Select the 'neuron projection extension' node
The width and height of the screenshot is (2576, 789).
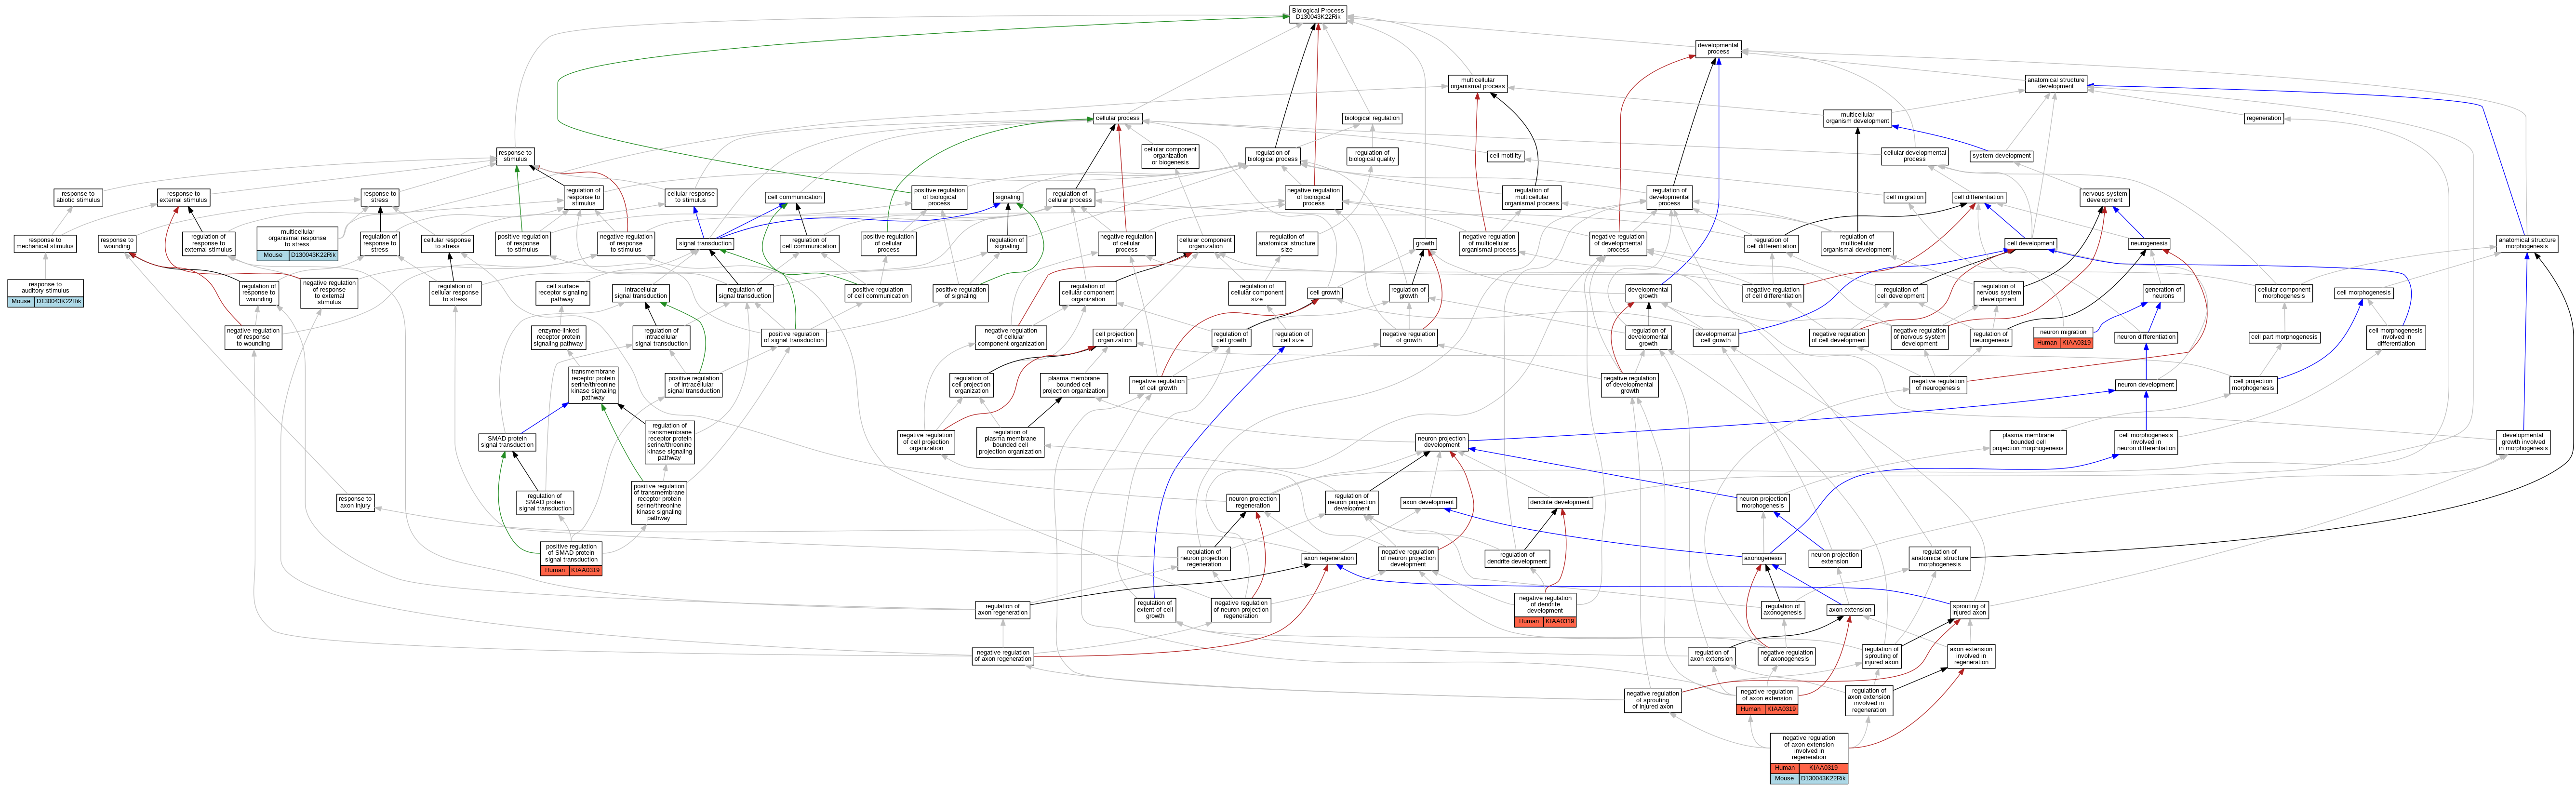point(1835,558)
